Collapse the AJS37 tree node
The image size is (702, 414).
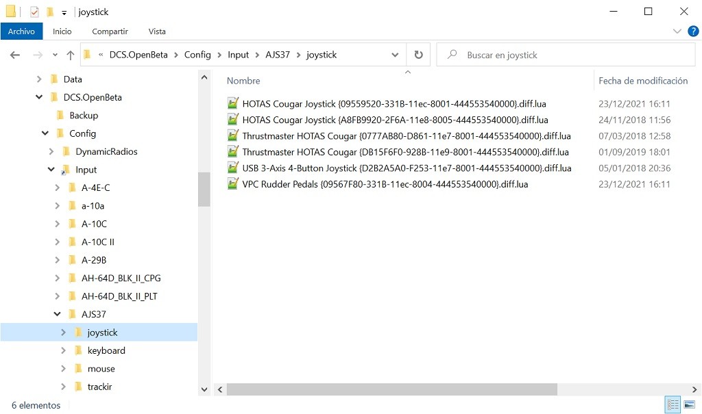57,314
